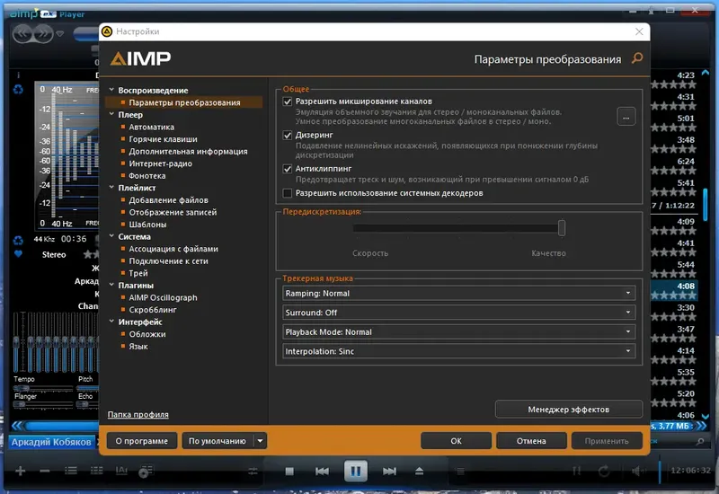The width and height of the screenshot is (719, 494).
Task: Click the equalizer sliders icon in player bar
Action: [253, 471]
